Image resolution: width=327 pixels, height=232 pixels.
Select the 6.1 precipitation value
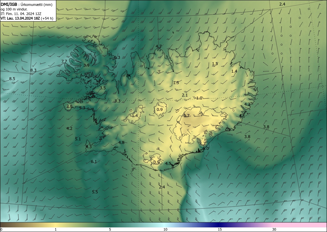94,161
